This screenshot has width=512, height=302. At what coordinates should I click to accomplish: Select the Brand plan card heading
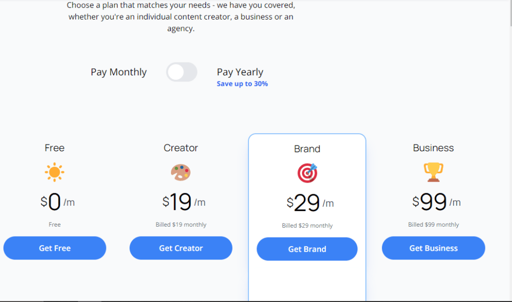click(307, 149)
